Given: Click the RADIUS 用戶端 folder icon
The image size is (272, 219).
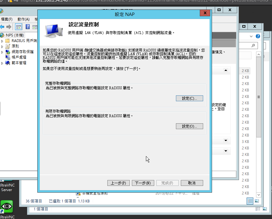Looking at the screenshot, I should pyautogui.click(x=7, y=41).
